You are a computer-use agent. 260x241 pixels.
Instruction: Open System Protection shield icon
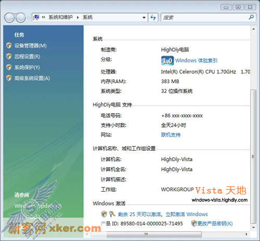click(x=9, y=67)
